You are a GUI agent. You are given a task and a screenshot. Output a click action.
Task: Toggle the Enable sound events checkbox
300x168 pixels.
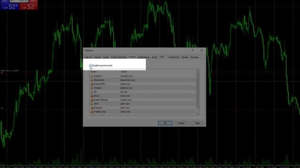(x=90, y=65)
